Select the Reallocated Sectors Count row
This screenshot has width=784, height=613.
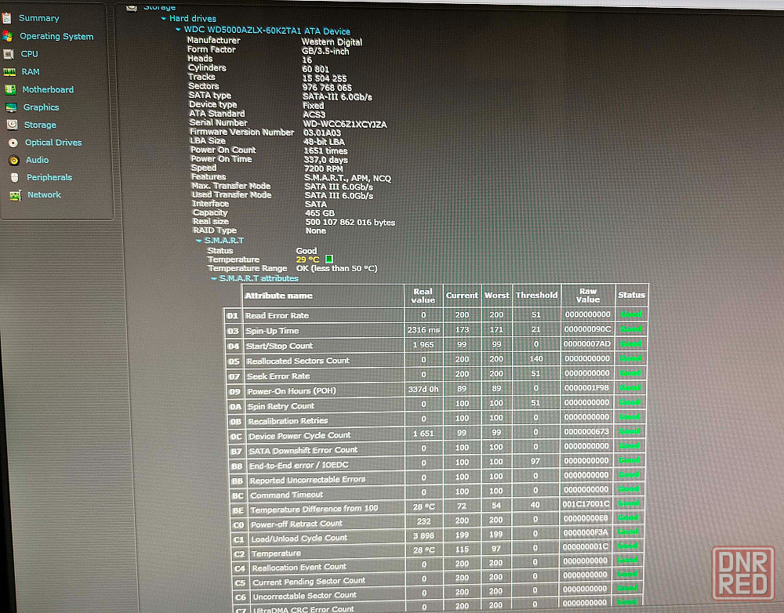[x=298, y=361]
